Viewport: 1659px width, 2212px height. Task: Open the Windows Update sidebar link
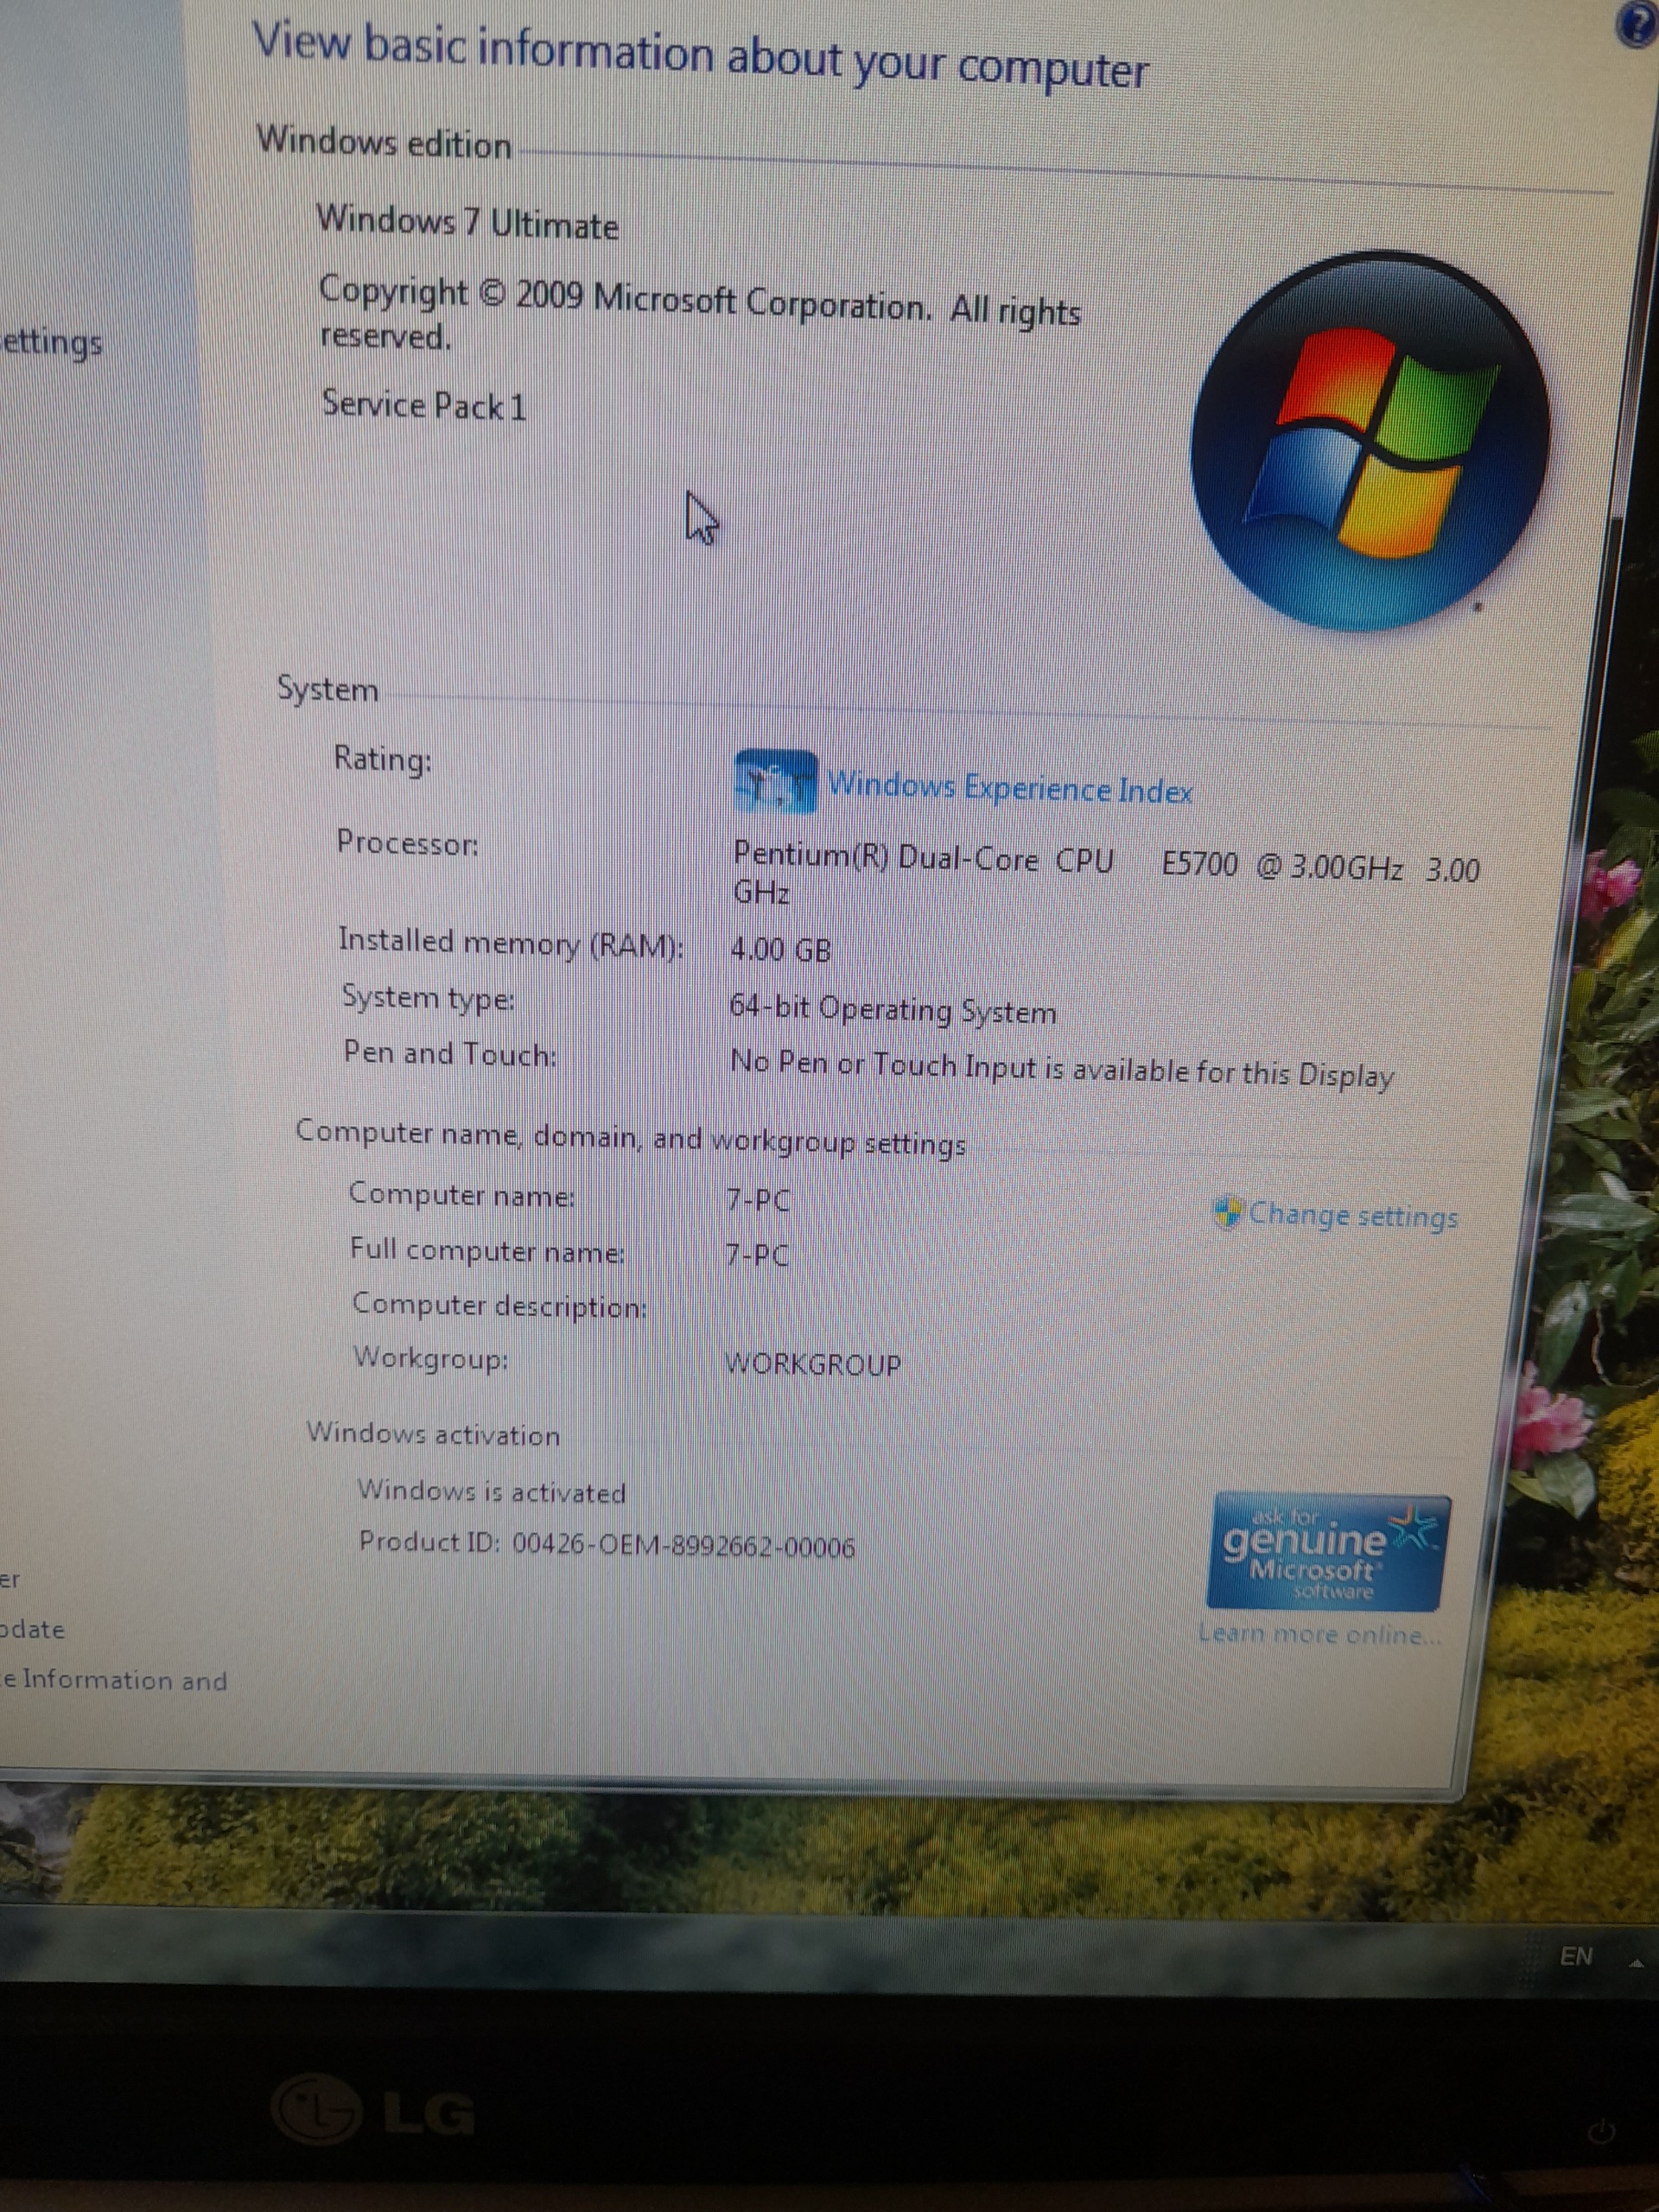tap(33, 1629)
